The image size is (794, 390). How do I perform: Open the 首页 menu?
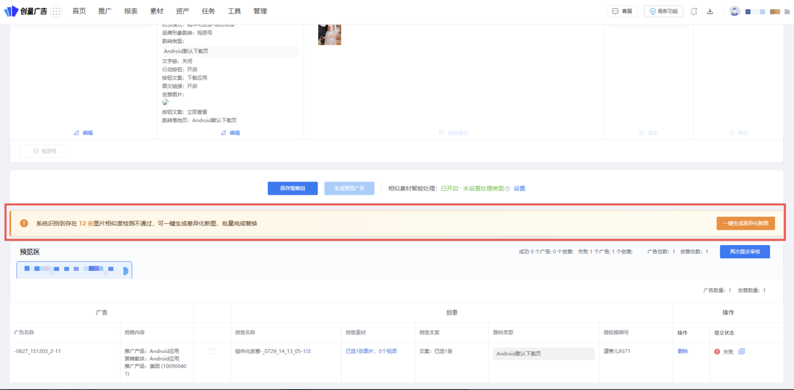pyautogui.click(x=79, y=11)
